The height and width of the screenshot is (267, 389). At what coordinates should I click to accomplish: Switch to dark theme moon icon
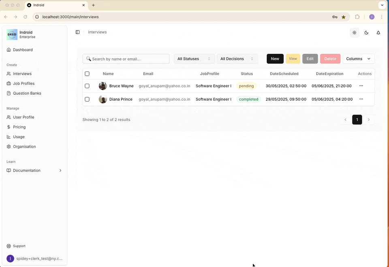tap(366, 33)
